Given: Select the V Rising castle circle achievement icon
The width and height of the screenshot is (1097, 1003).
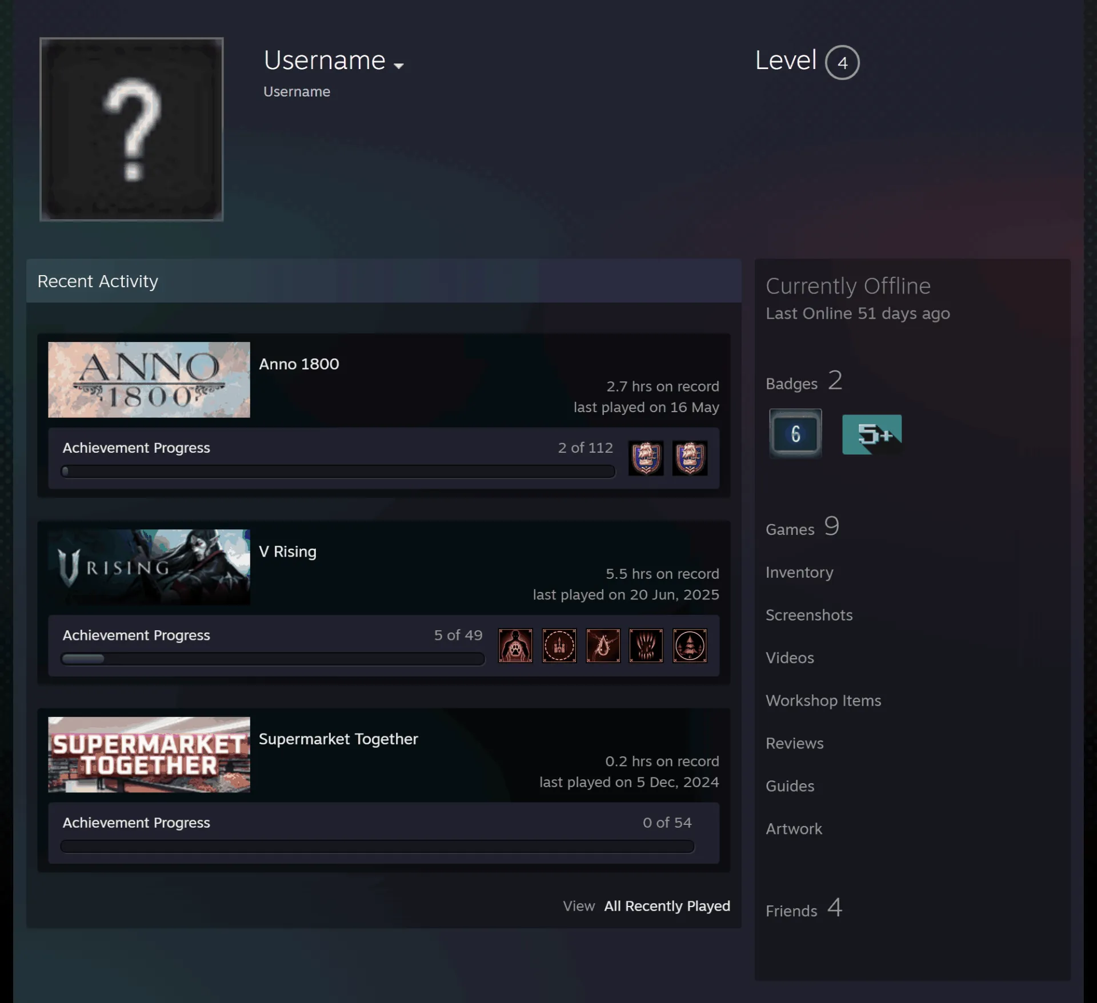Looking at the screenshot, I should point(559,646).
